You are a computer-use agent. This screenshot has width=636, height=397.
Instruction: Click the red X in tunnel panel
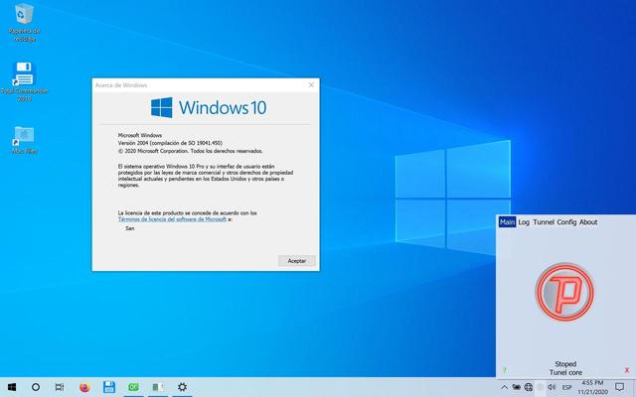coord(627,370)
